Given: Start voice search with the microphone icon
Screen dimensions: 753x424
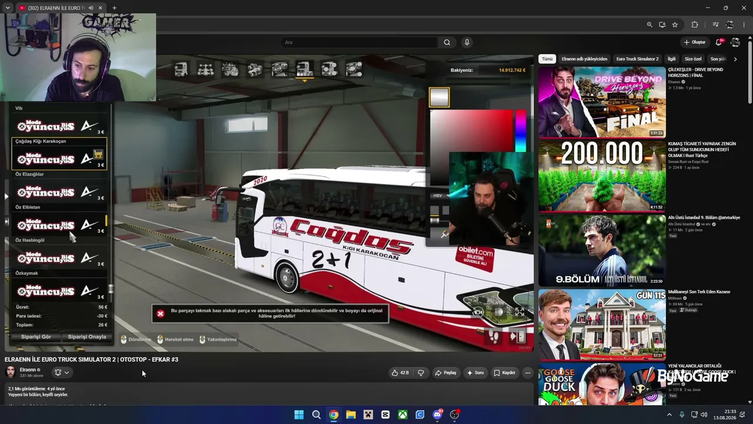Looking at the screenshot, I should 467,42.
